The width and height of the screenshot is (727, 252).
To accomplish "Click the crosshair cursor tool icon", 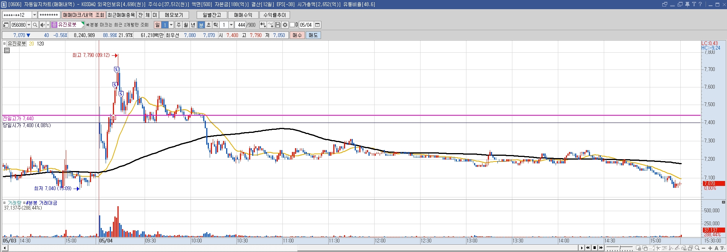I will point(658,248).
